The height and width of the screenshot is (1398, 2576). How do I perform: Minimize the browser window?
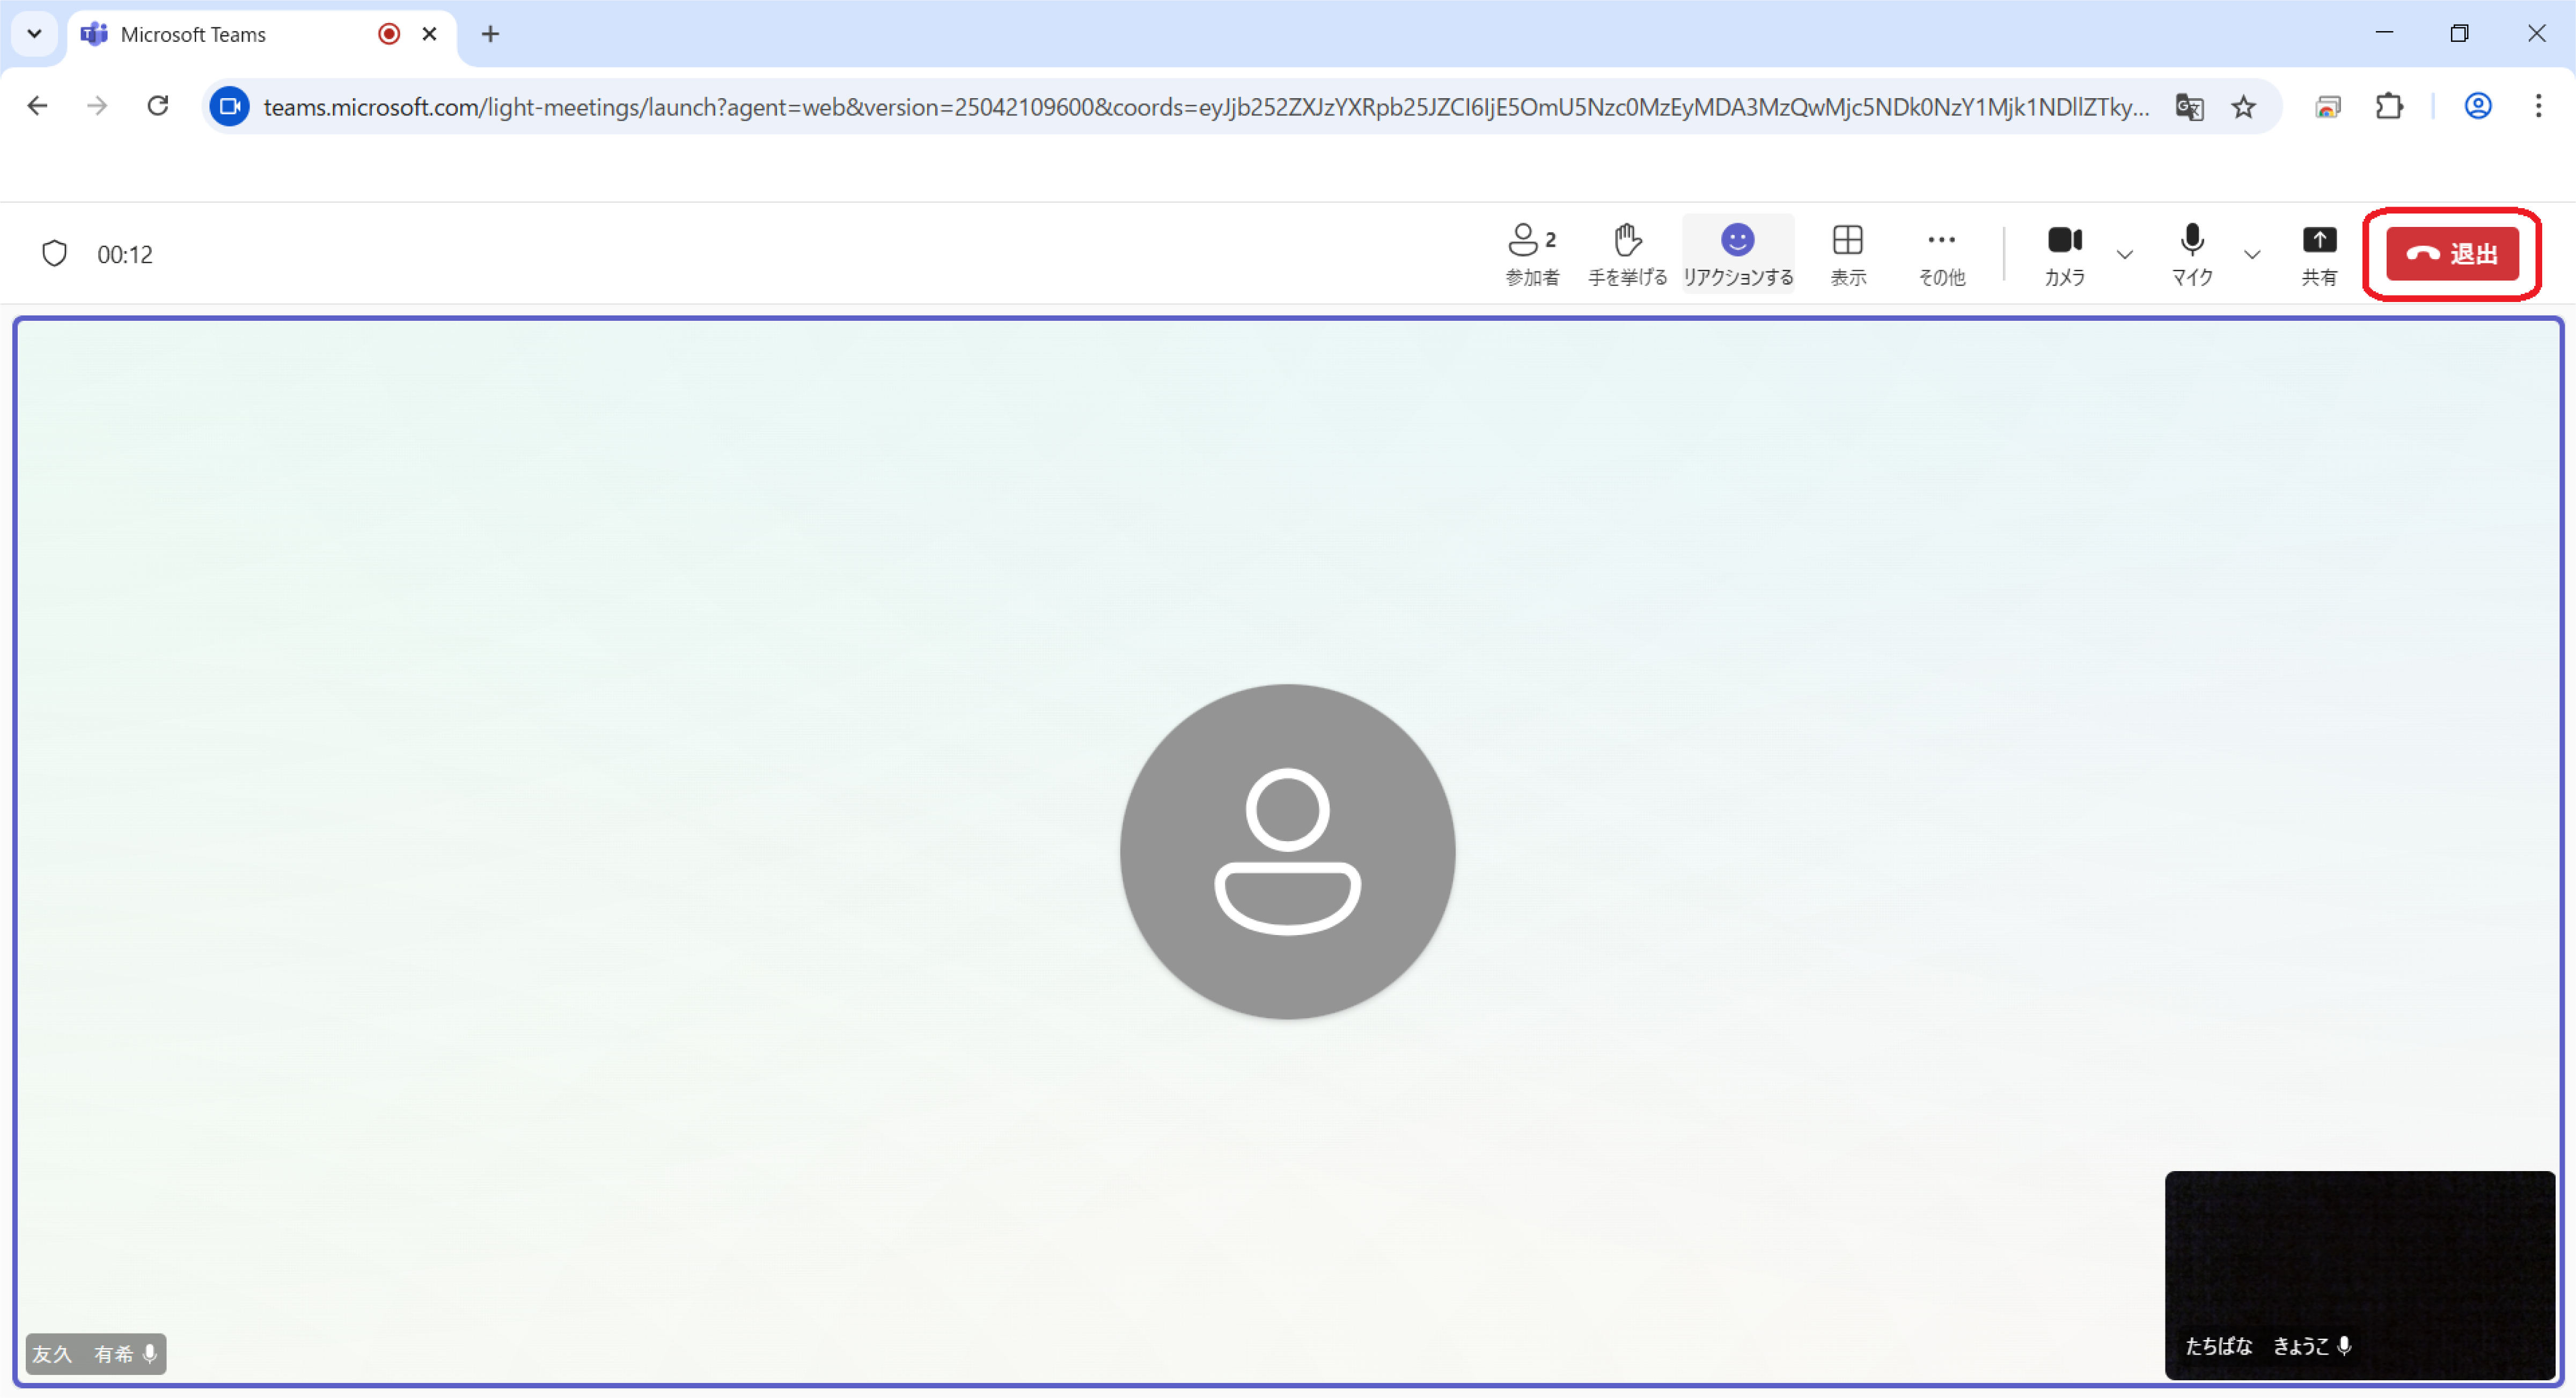pos(2385,33)
